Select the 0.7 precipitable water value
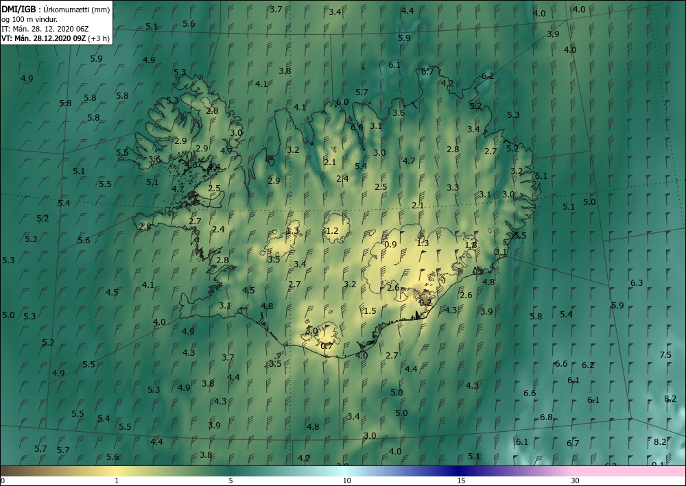This screenshot has height=486, width=686. click(x=327, y=345)
